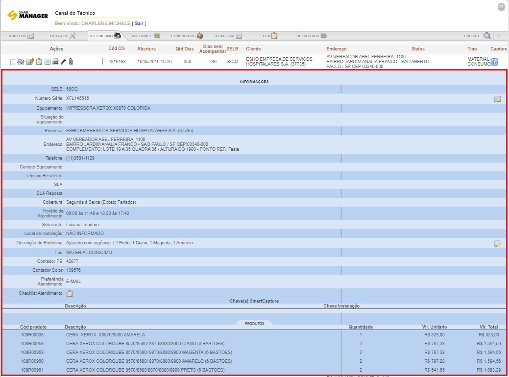Open the FCA tab
Image resolution: width=509 pixels, height=377 pixels.
(270, 36)
